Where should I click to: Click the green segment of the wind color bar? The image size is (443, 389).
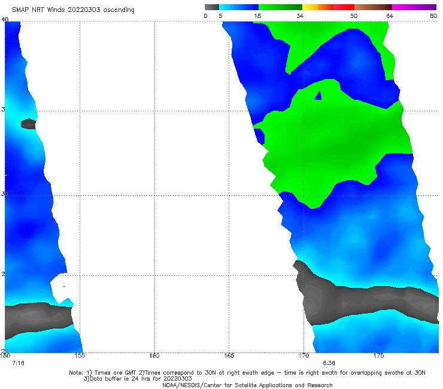(280, 7)
